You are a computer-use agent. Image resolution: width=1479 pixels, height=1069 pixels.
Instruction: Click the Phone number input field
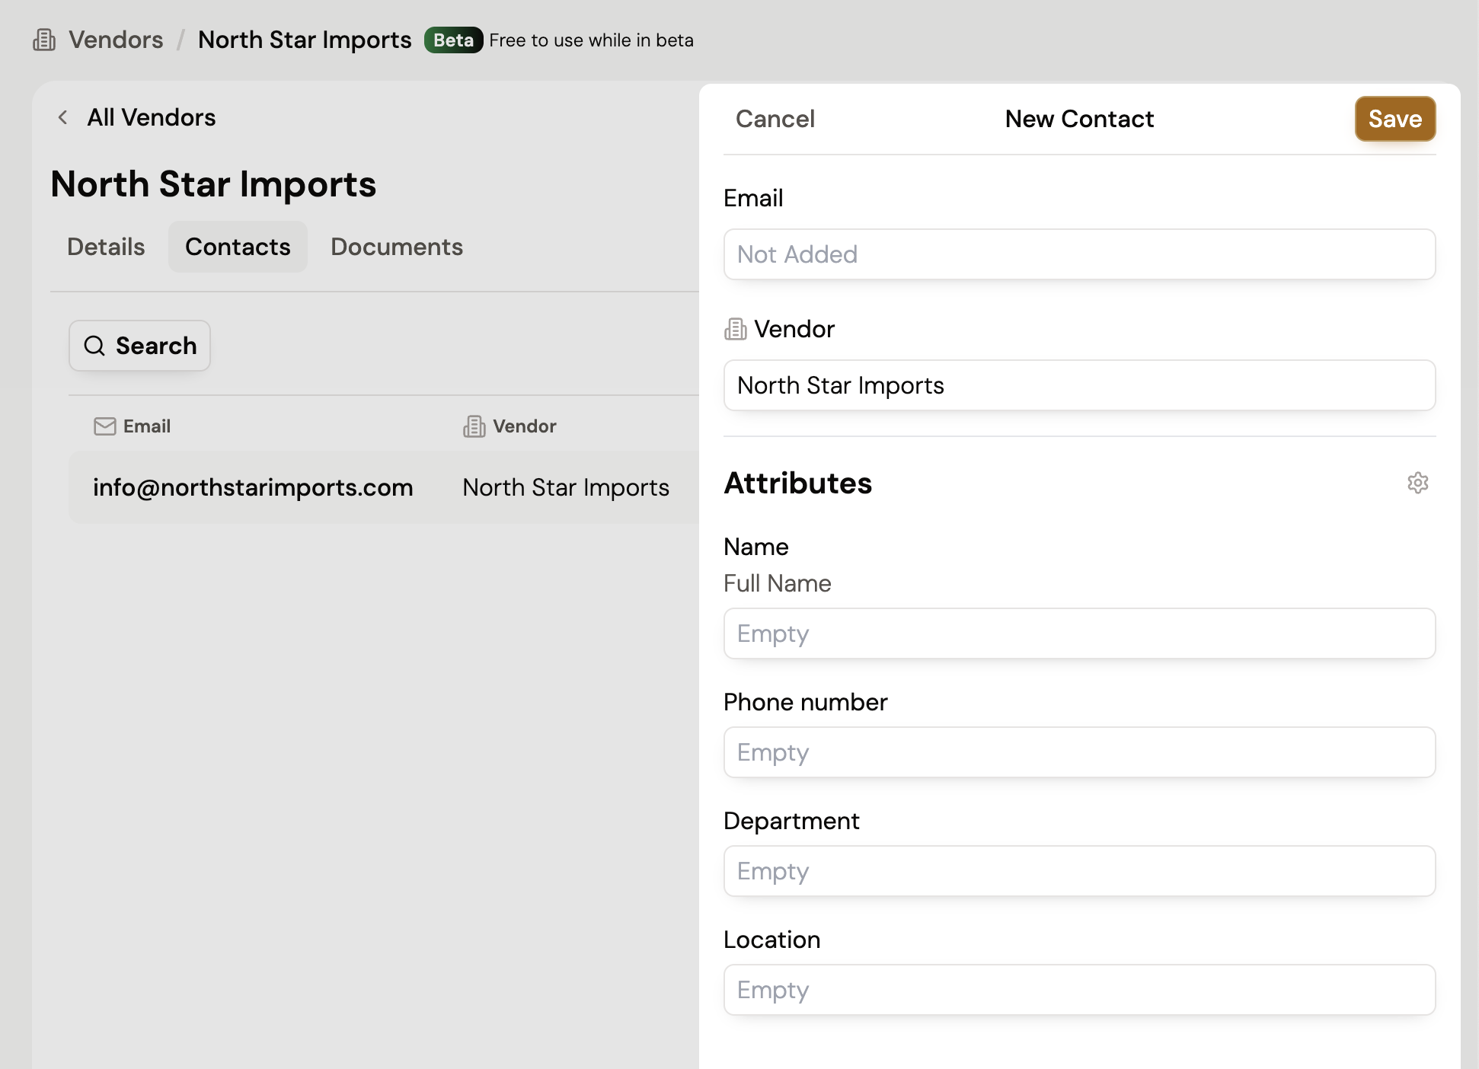[x=1078, y=752]
